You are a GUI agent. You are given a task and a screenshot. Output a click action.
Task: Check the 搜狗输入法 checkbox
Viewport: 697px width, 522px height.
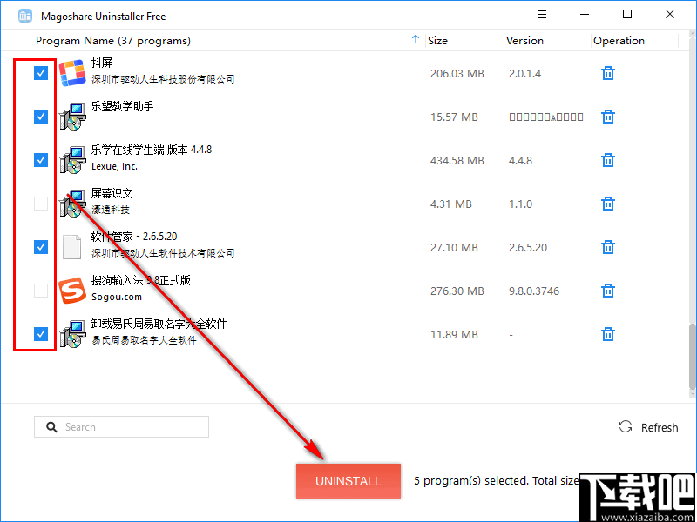[40, 290]
